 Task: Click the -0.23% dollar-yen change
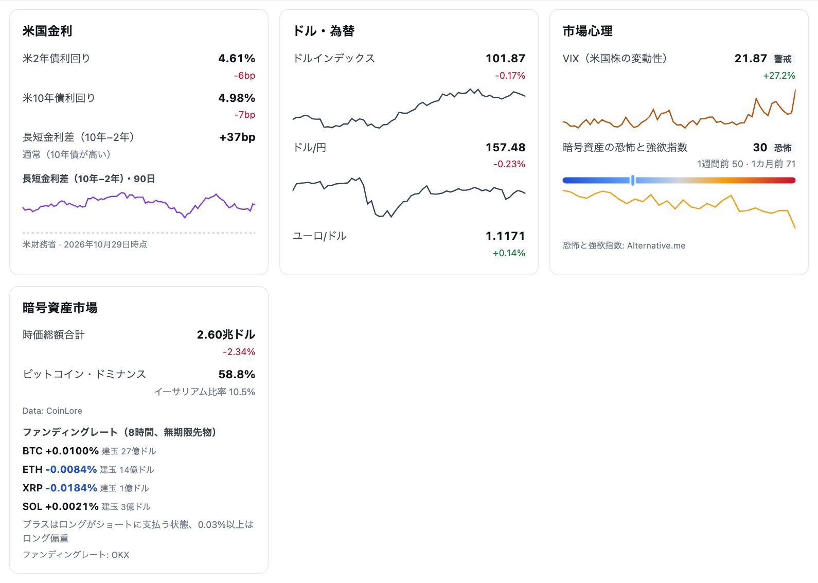click(509, 164)
